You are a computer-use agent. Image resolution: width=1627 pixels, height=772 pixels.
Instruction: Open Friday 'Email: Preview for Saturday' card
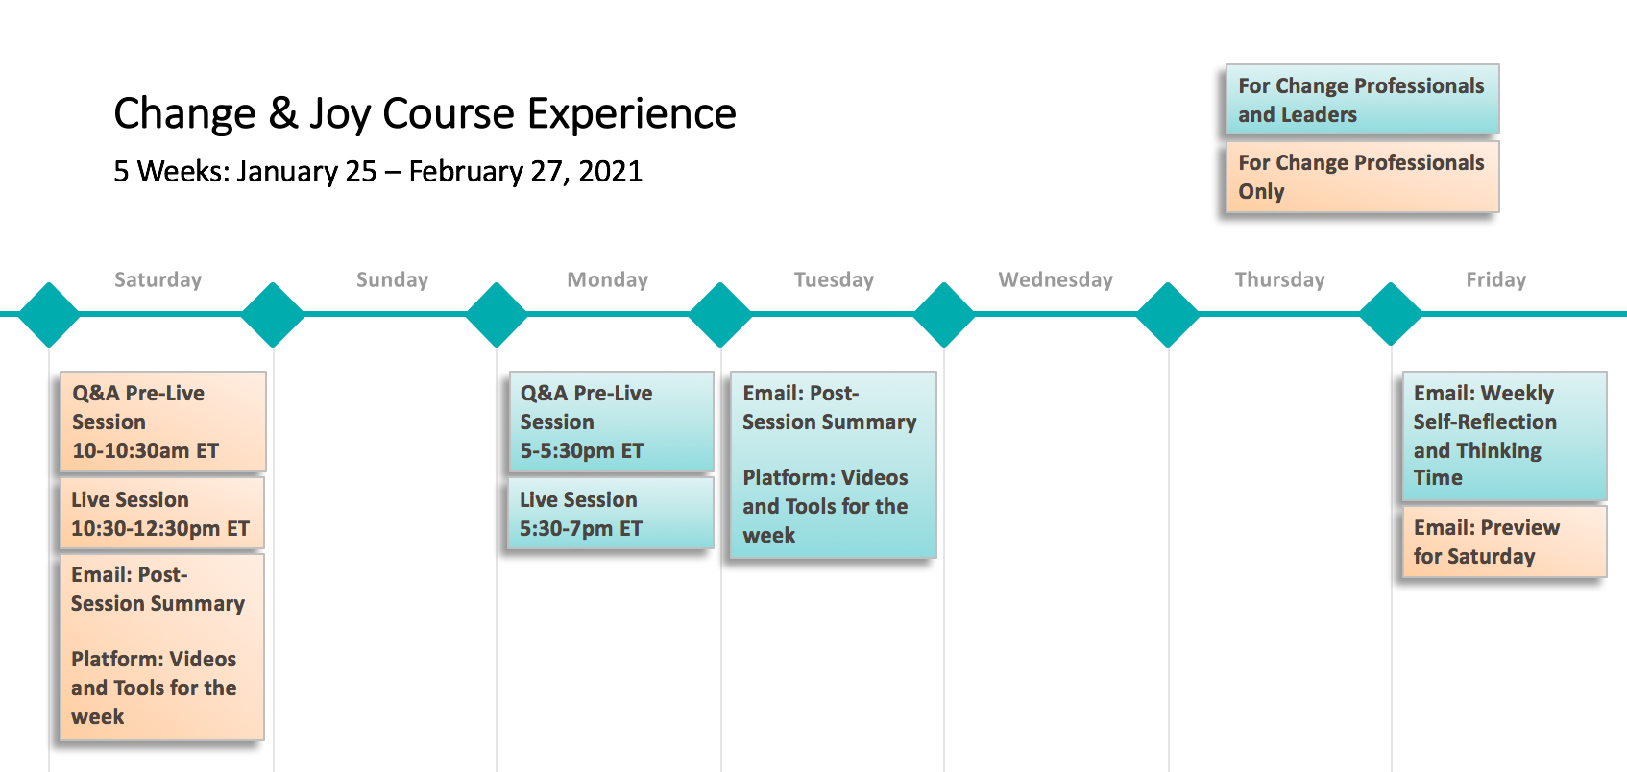point(1504,542)
